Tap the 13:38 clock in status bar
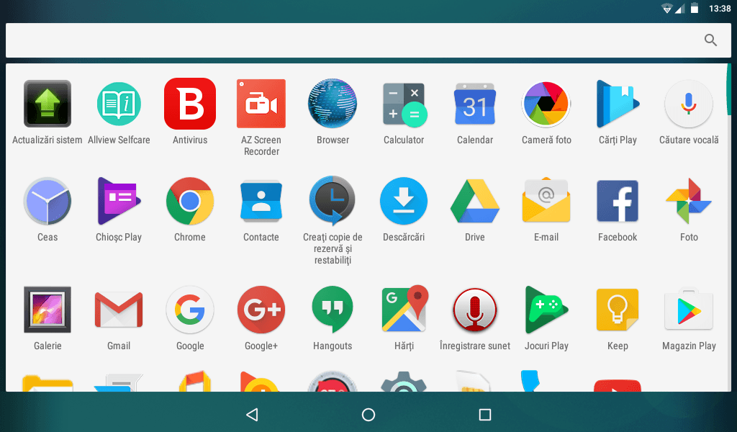737x432 pixels. [720, 9]
